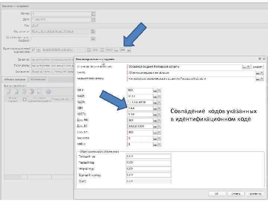
Task: Open the КВСР lookup with the ellipsis button
Action: (155, 90)
